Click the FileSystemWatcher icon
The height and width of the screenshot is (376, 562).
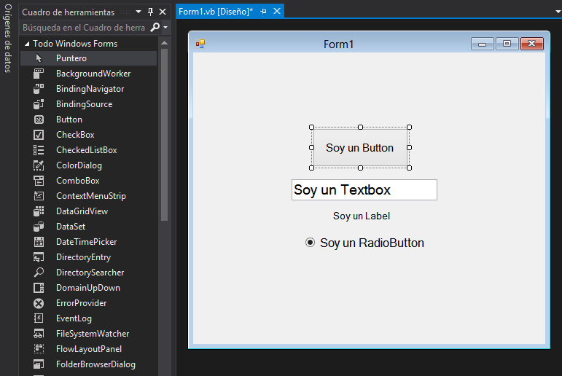click(39, 334)
